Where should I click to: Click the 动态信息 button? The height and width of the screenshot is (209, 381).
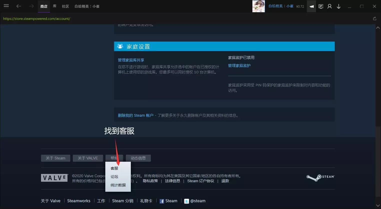pos(138,158)
